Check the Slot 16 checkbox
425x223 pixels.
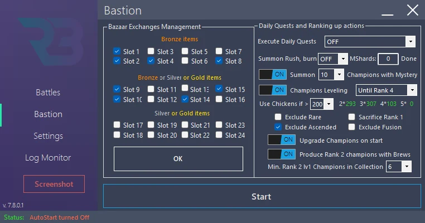tap(219, 99)
